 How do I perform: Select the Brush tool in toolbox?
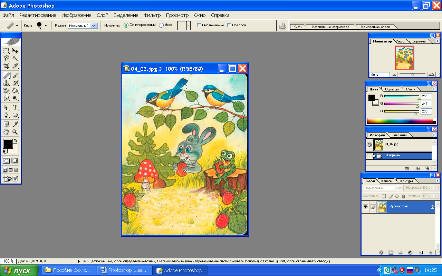tap(15, 75)
